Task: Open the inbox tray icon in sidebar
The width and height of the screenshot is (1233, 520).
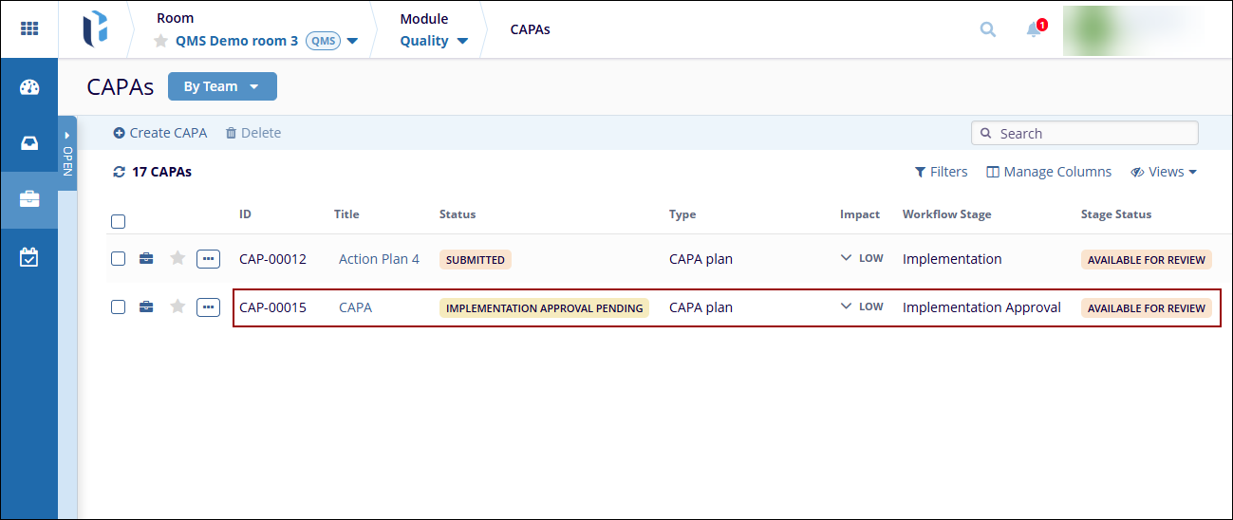Action: 29,143
